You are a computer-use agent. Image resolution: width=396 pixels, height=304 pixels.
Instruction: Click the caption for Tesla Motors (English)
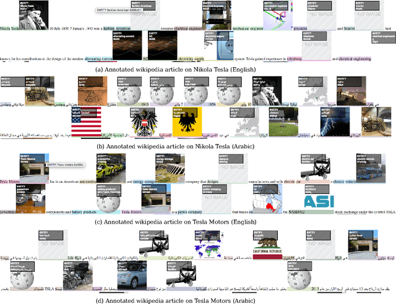tap(176, 222)
